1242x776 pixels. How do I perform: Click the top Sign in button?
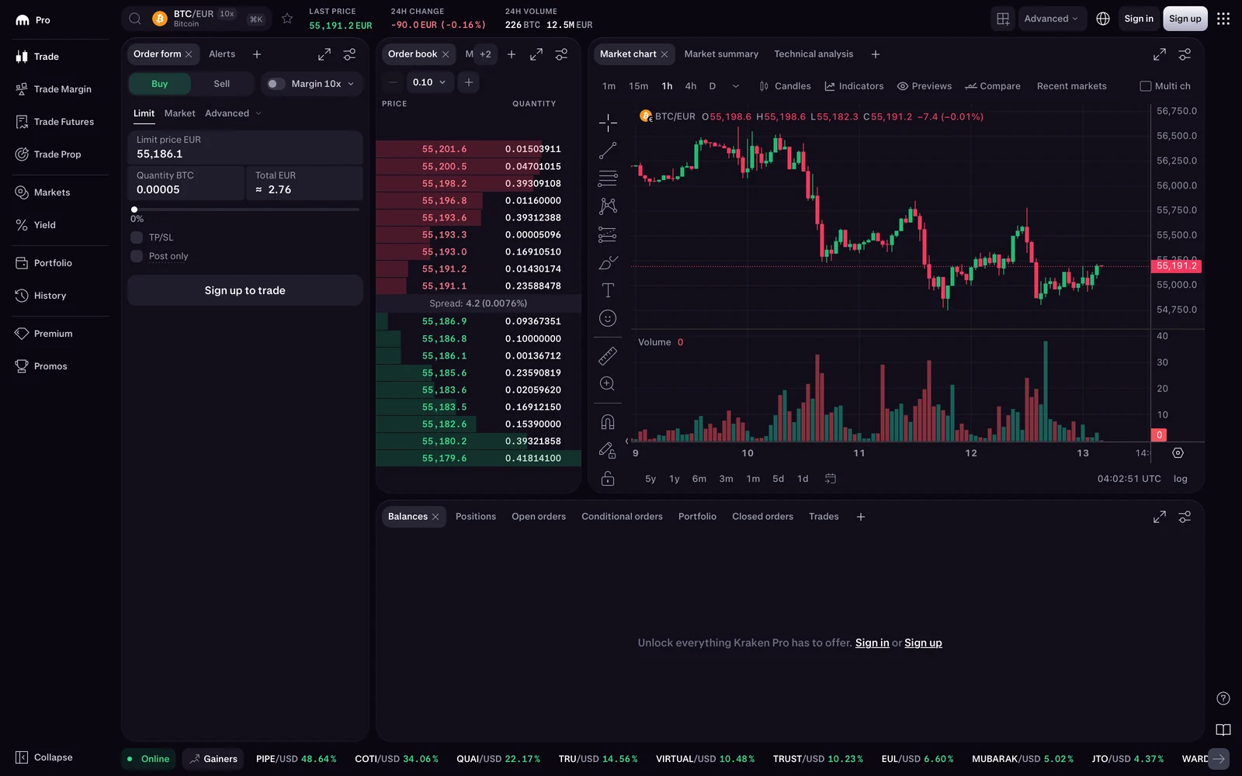1139,19
